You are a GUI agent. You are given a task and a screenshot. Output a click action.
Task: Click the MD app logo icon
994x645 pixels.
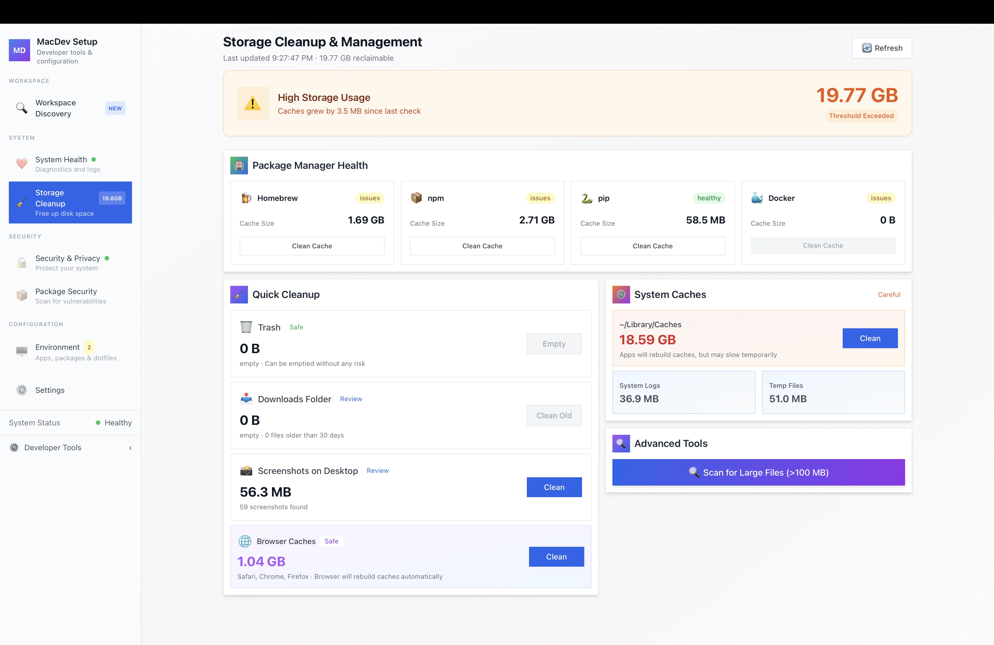[19, 50]
